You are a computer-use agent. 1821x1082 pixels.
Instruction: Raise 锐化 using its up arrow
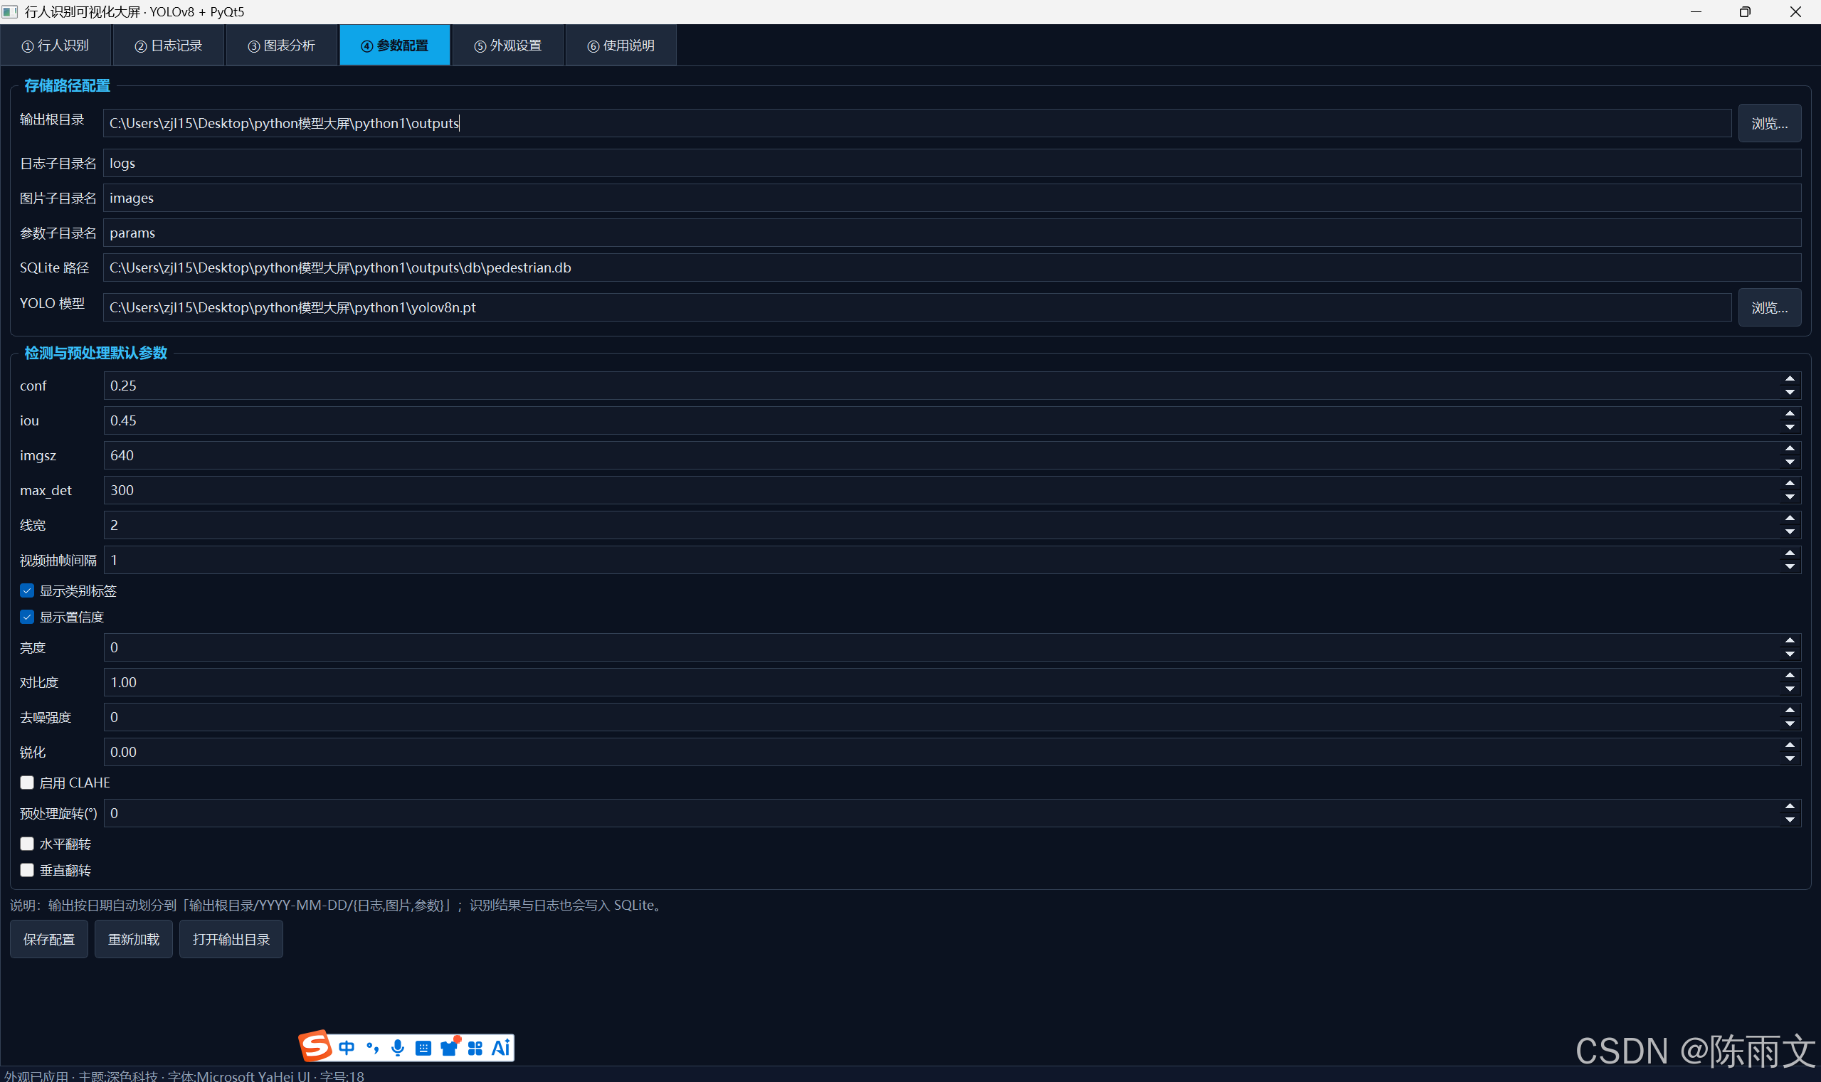tap(1790, 746)
